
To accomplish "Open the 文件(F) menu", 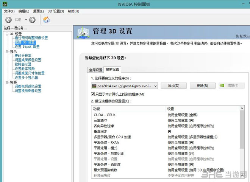I will coord(9,11).
